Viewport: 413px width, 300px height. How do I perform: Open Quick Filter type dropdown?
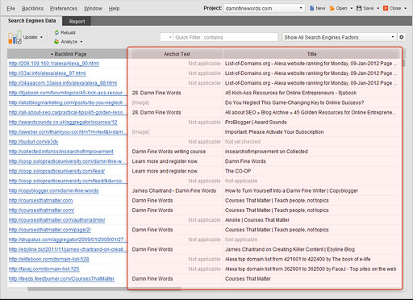tap(167, 37)
